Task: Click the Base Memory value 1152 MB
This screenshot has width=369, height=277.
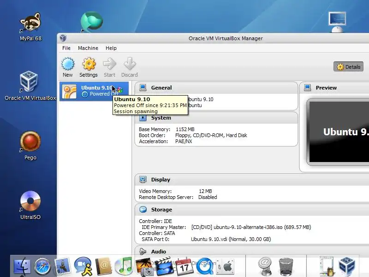Action: (x=185, y=129)
